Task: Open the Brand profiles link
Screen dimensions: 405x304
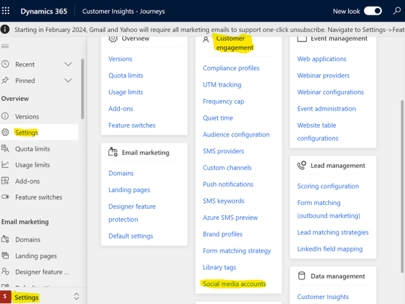Action: pos(223,234)
